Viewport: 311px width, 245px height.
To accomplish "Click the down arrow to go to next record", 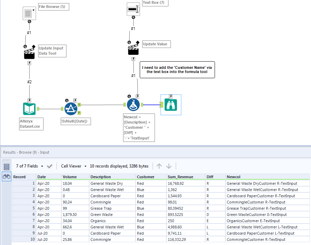I will click(169, 166).
